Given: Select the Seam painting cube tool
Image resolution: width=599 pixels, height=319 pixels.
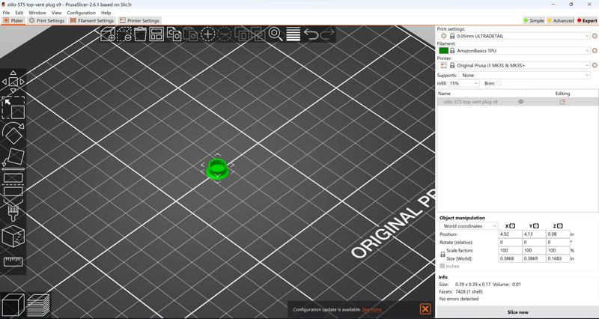Looking at the screenshot, I should (13, 237).
